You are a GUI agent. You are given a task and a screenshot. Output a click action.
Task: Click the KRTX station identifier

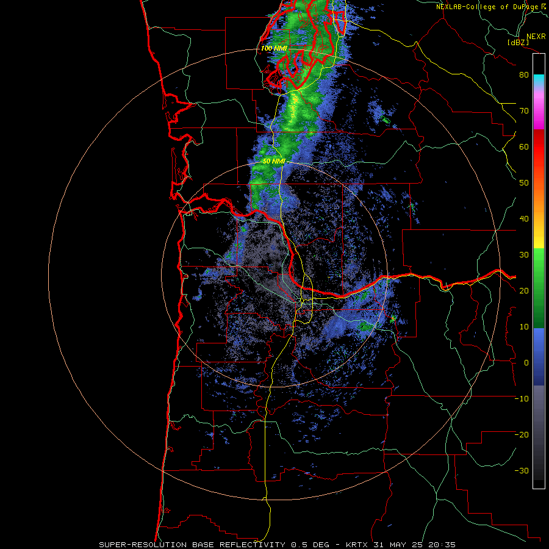[357, 545]
